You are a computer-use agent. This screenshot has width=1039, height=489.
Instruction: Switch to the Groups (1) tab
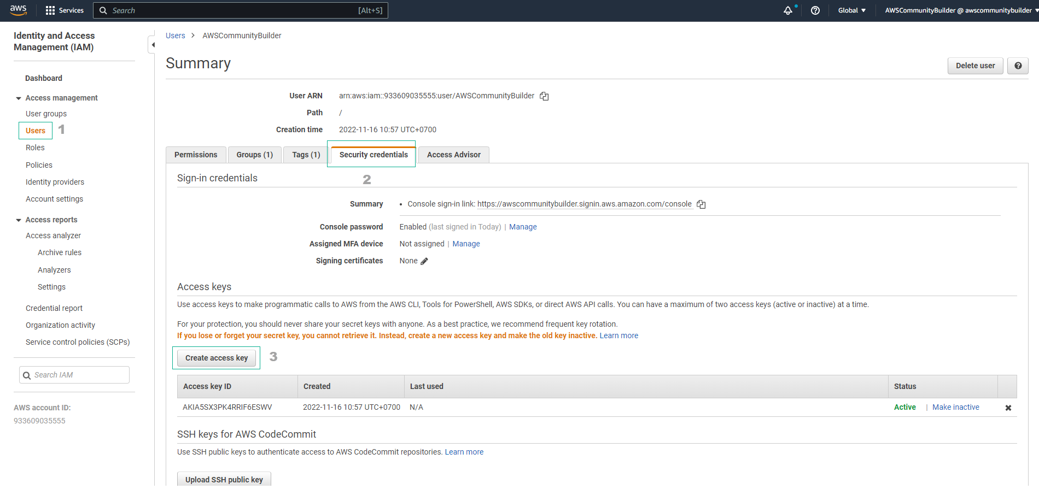pos(255,155)
